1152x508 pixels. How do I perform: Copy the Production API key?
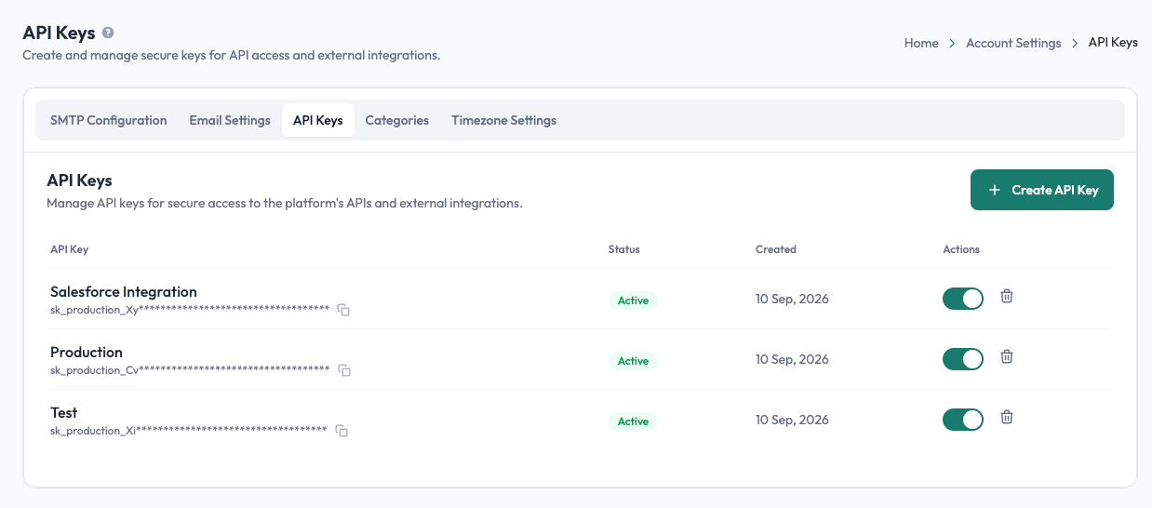click(344, 370)
